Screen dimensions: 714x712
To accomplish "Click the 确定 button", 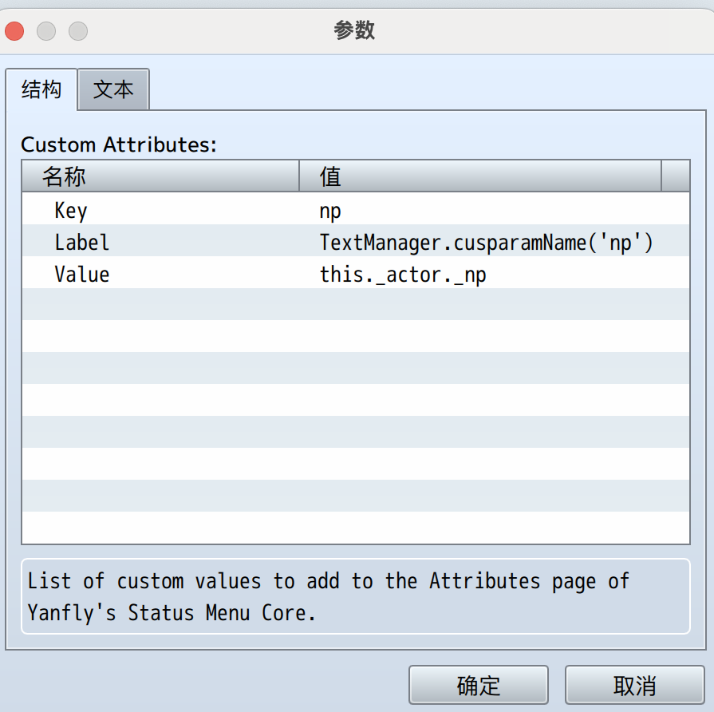I will point(478,685).
